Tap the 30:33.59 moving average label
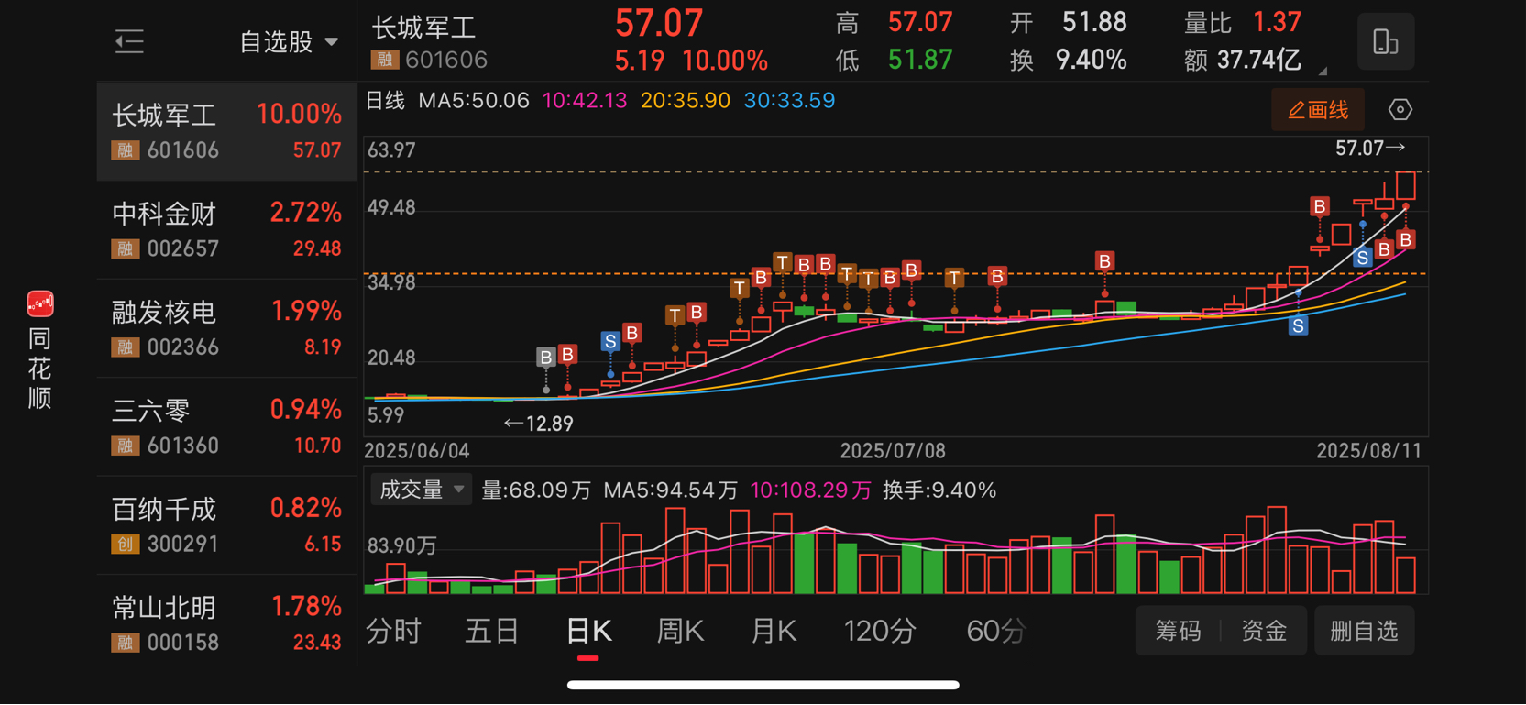The height and width of the screenshot is (705, 1526). pos(789,101)
